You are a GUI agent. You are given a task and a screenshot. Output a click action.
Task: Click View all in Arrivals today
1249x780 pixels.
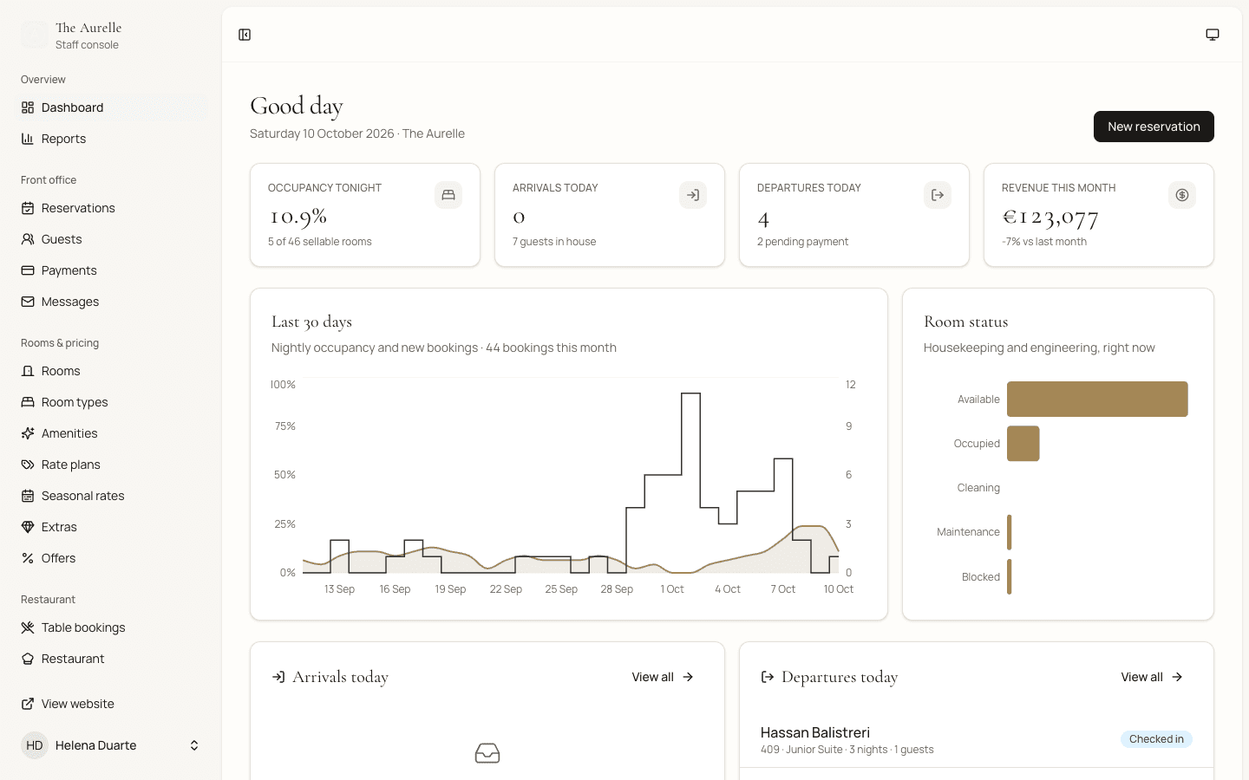coord(663,677)
